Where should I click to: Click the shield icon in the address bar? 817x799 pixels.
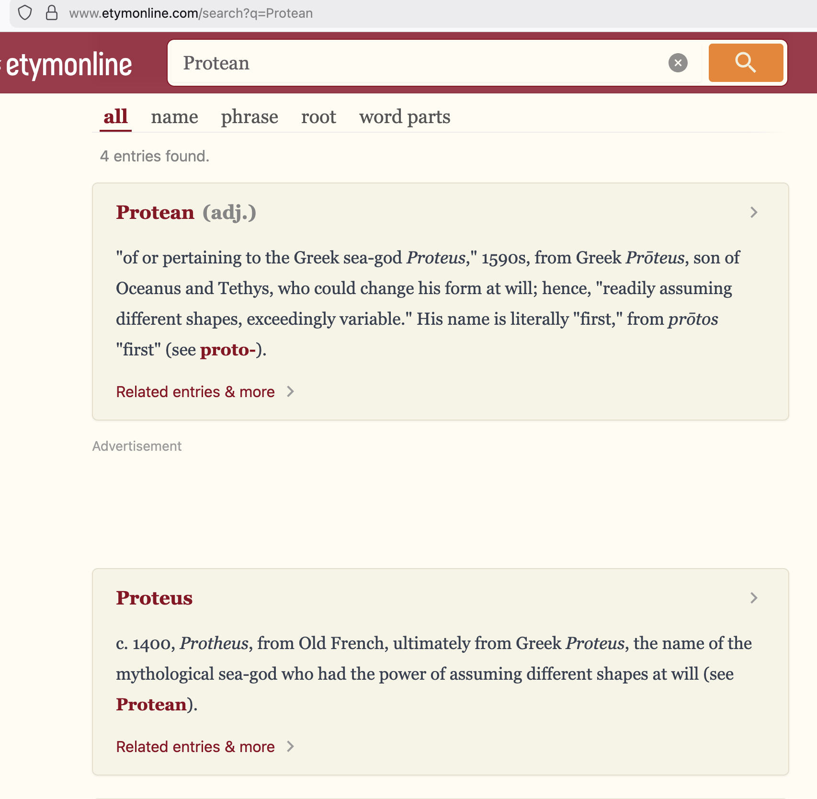[x=25, y=13]
